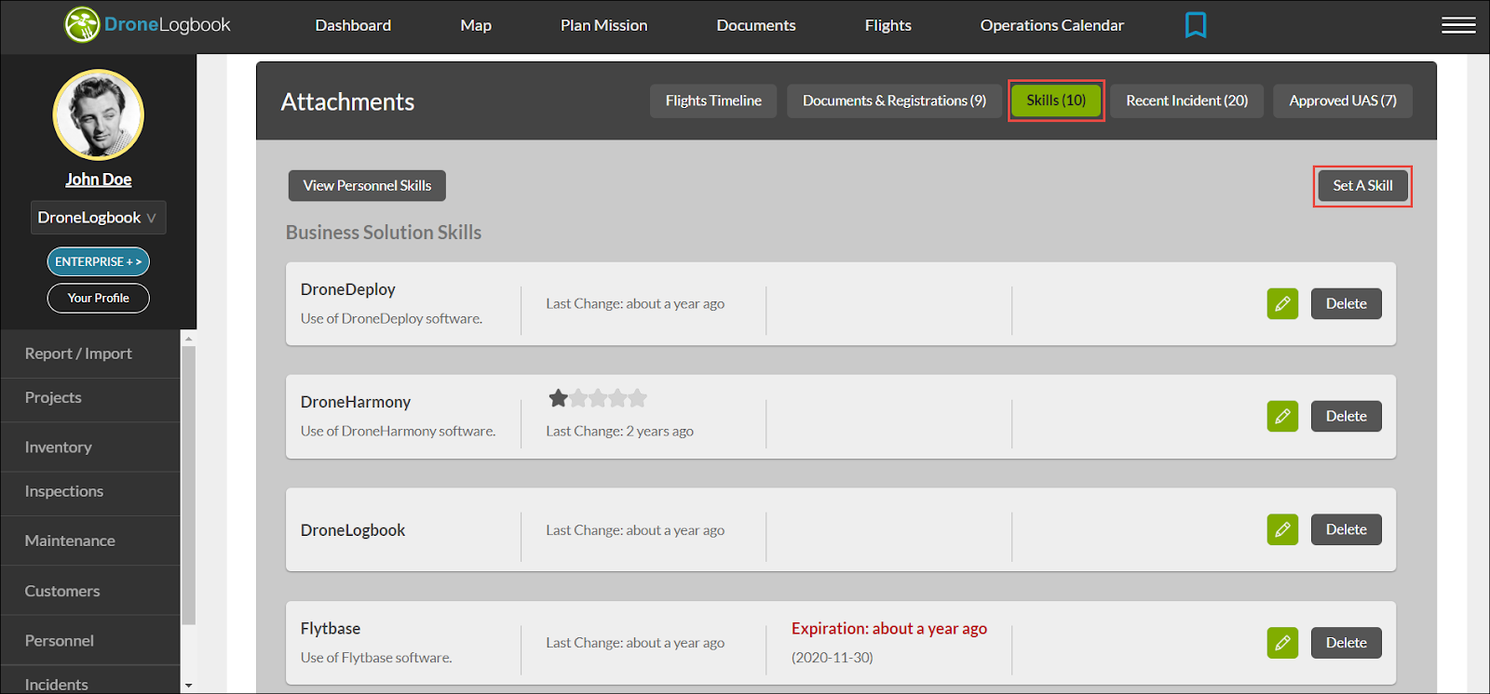The image size is (1490, 694).
Task: Click the sidebar scrollbar down arrow
Action: (188, 686)
